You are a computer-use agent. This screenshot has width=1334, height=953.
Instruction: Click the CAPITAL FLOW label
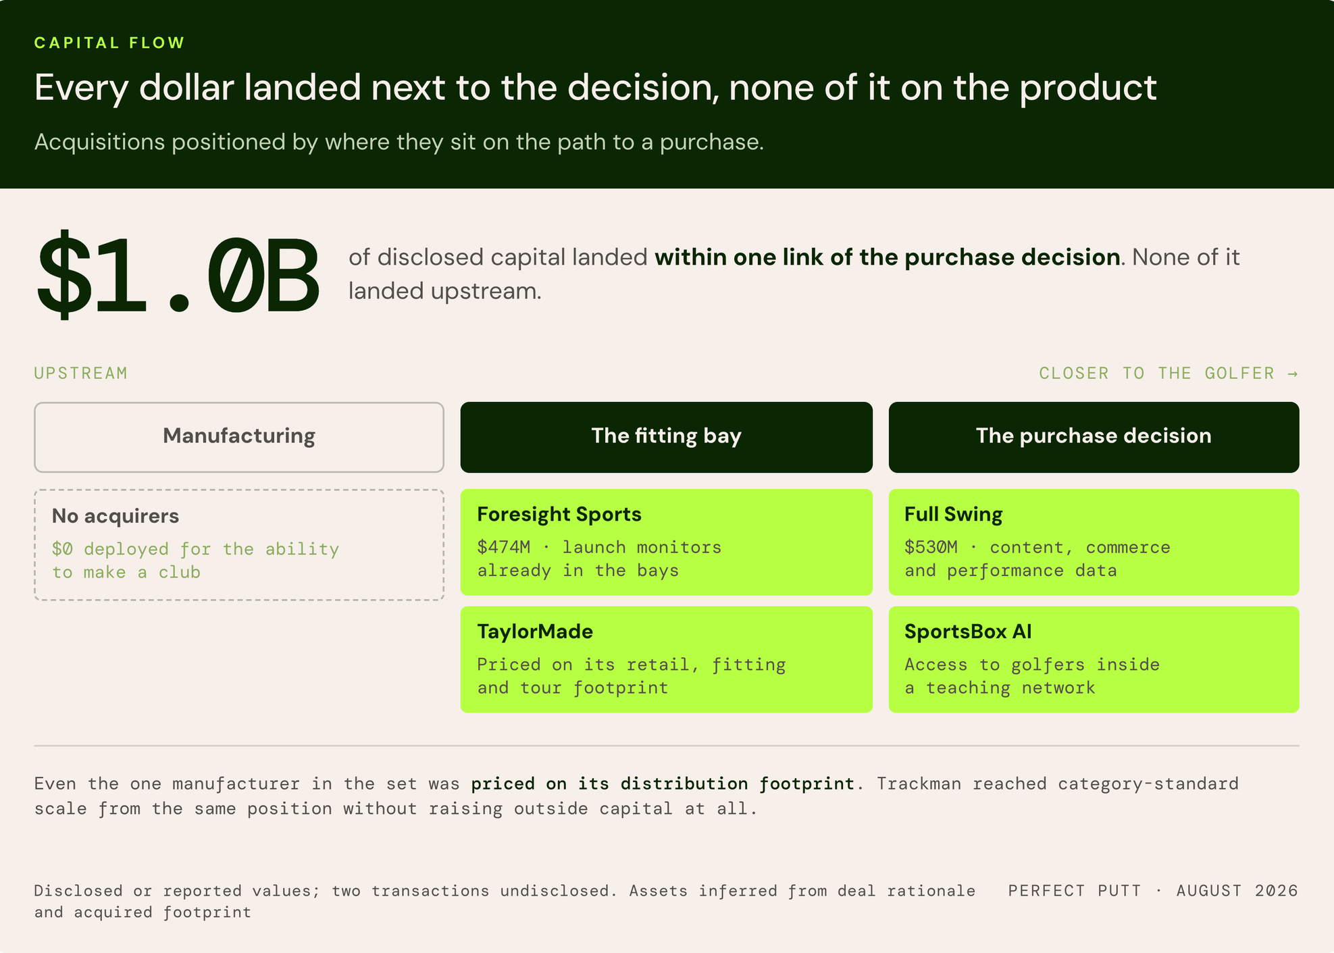click(109, 43)
